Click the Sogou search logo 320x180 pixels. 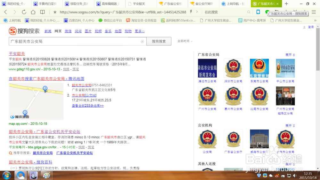click(24, 31)
